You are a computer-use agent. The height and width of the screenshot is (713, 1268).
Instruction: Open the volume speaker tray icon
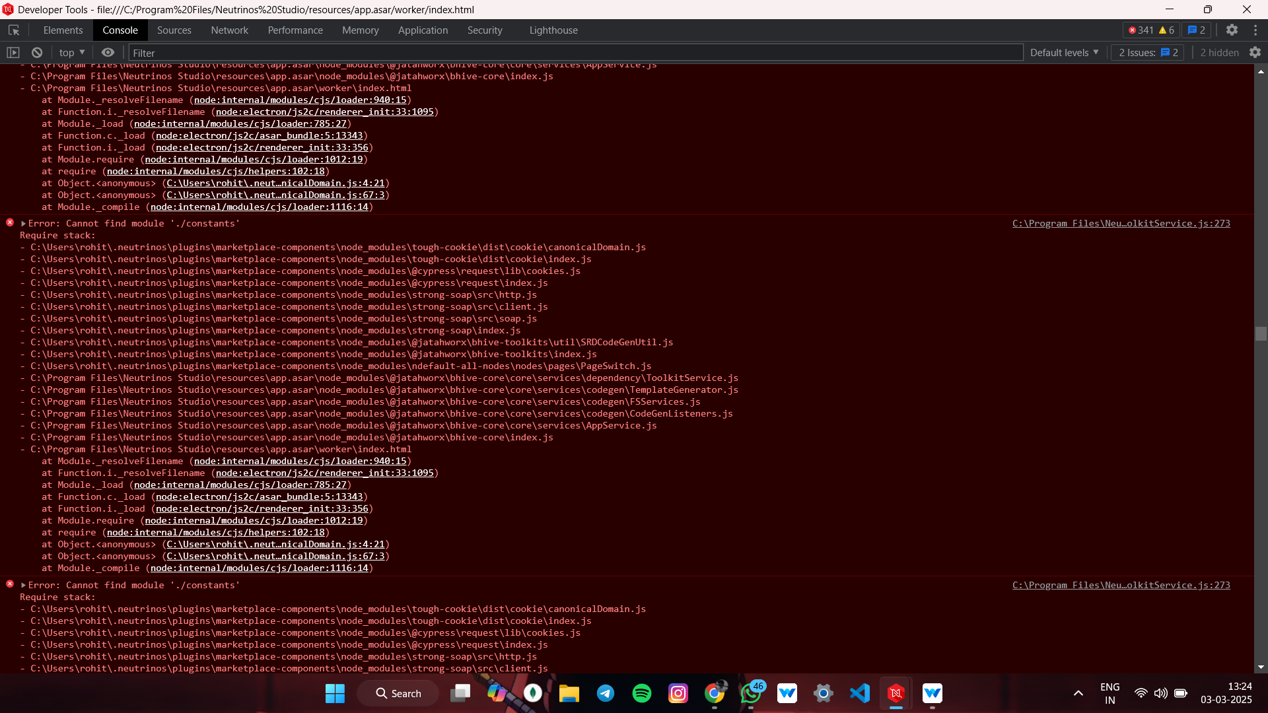coord(1160,693)
